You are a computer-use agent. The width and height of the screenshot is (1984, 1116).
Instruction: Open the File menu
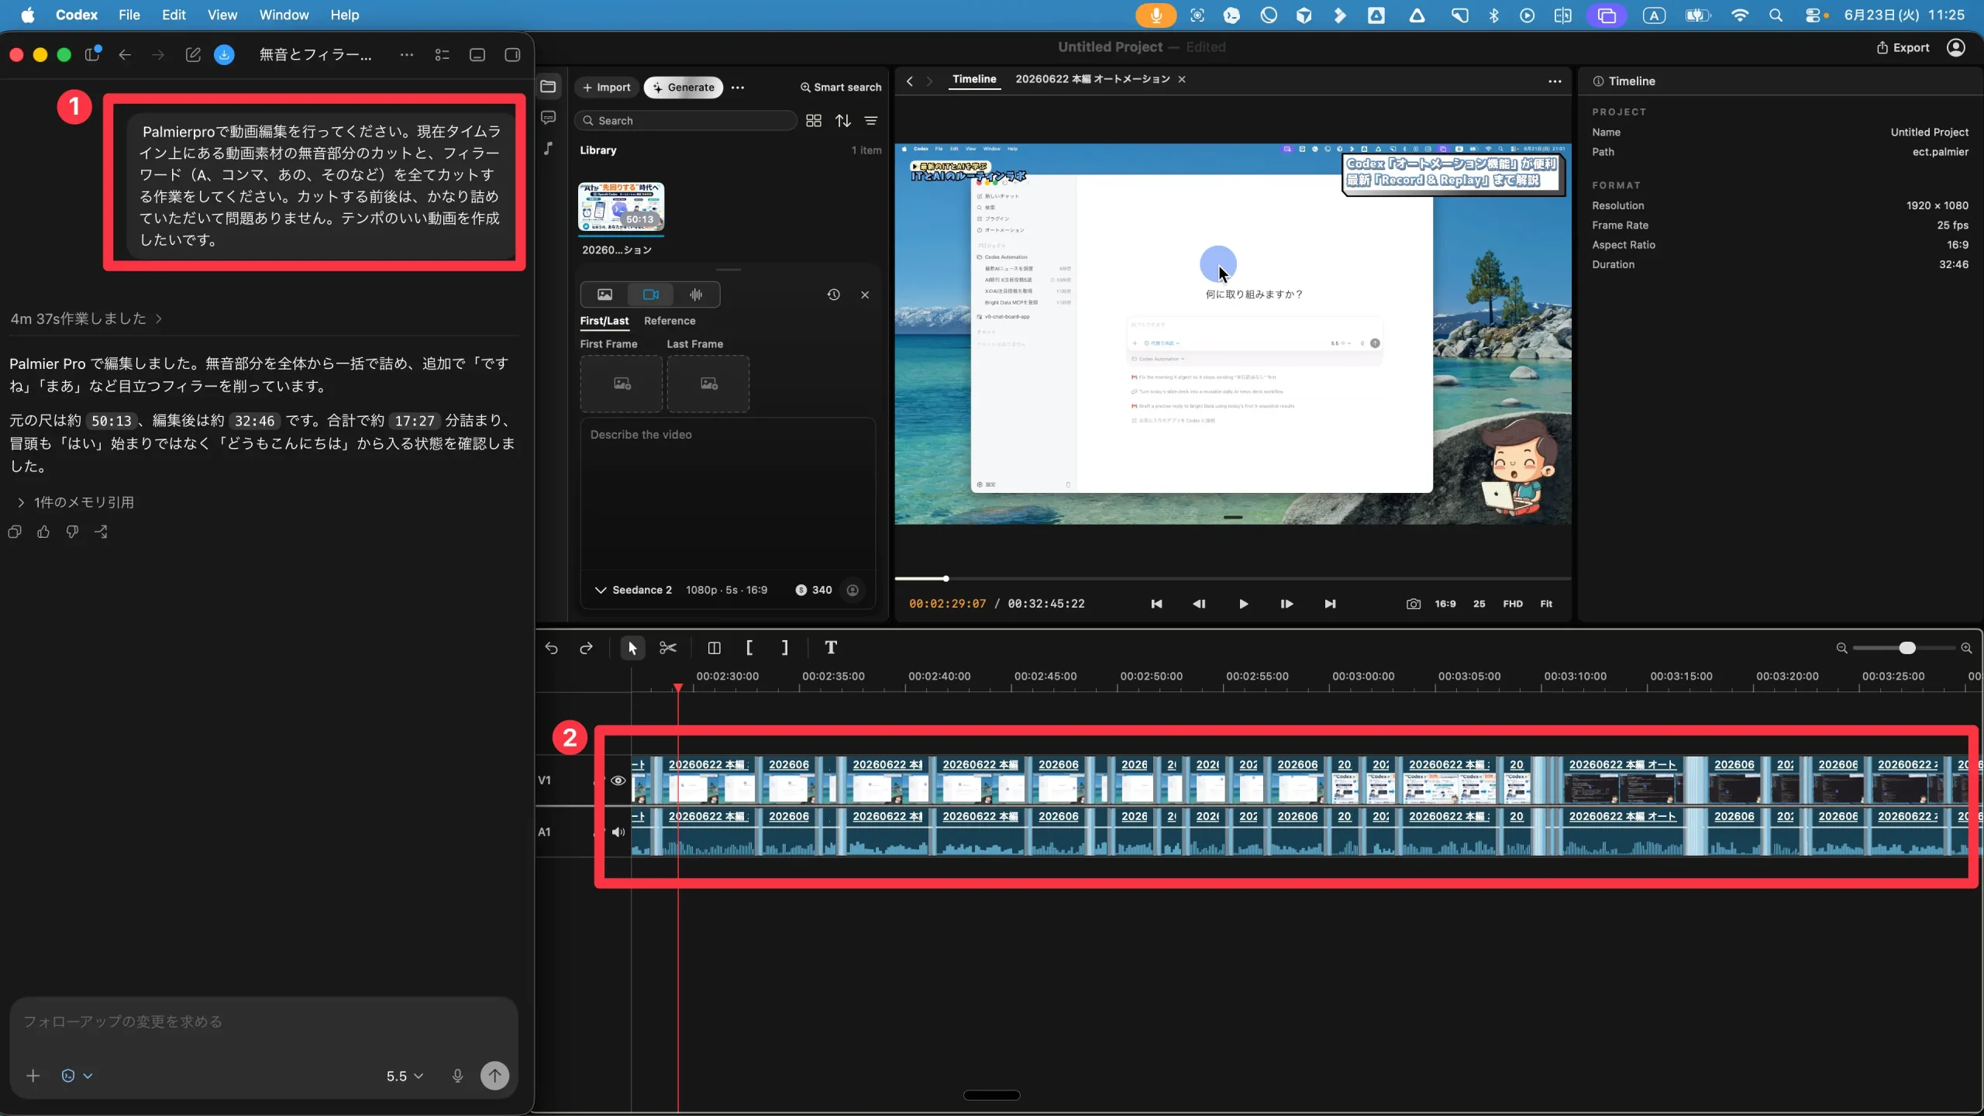[x=129, y=15]
